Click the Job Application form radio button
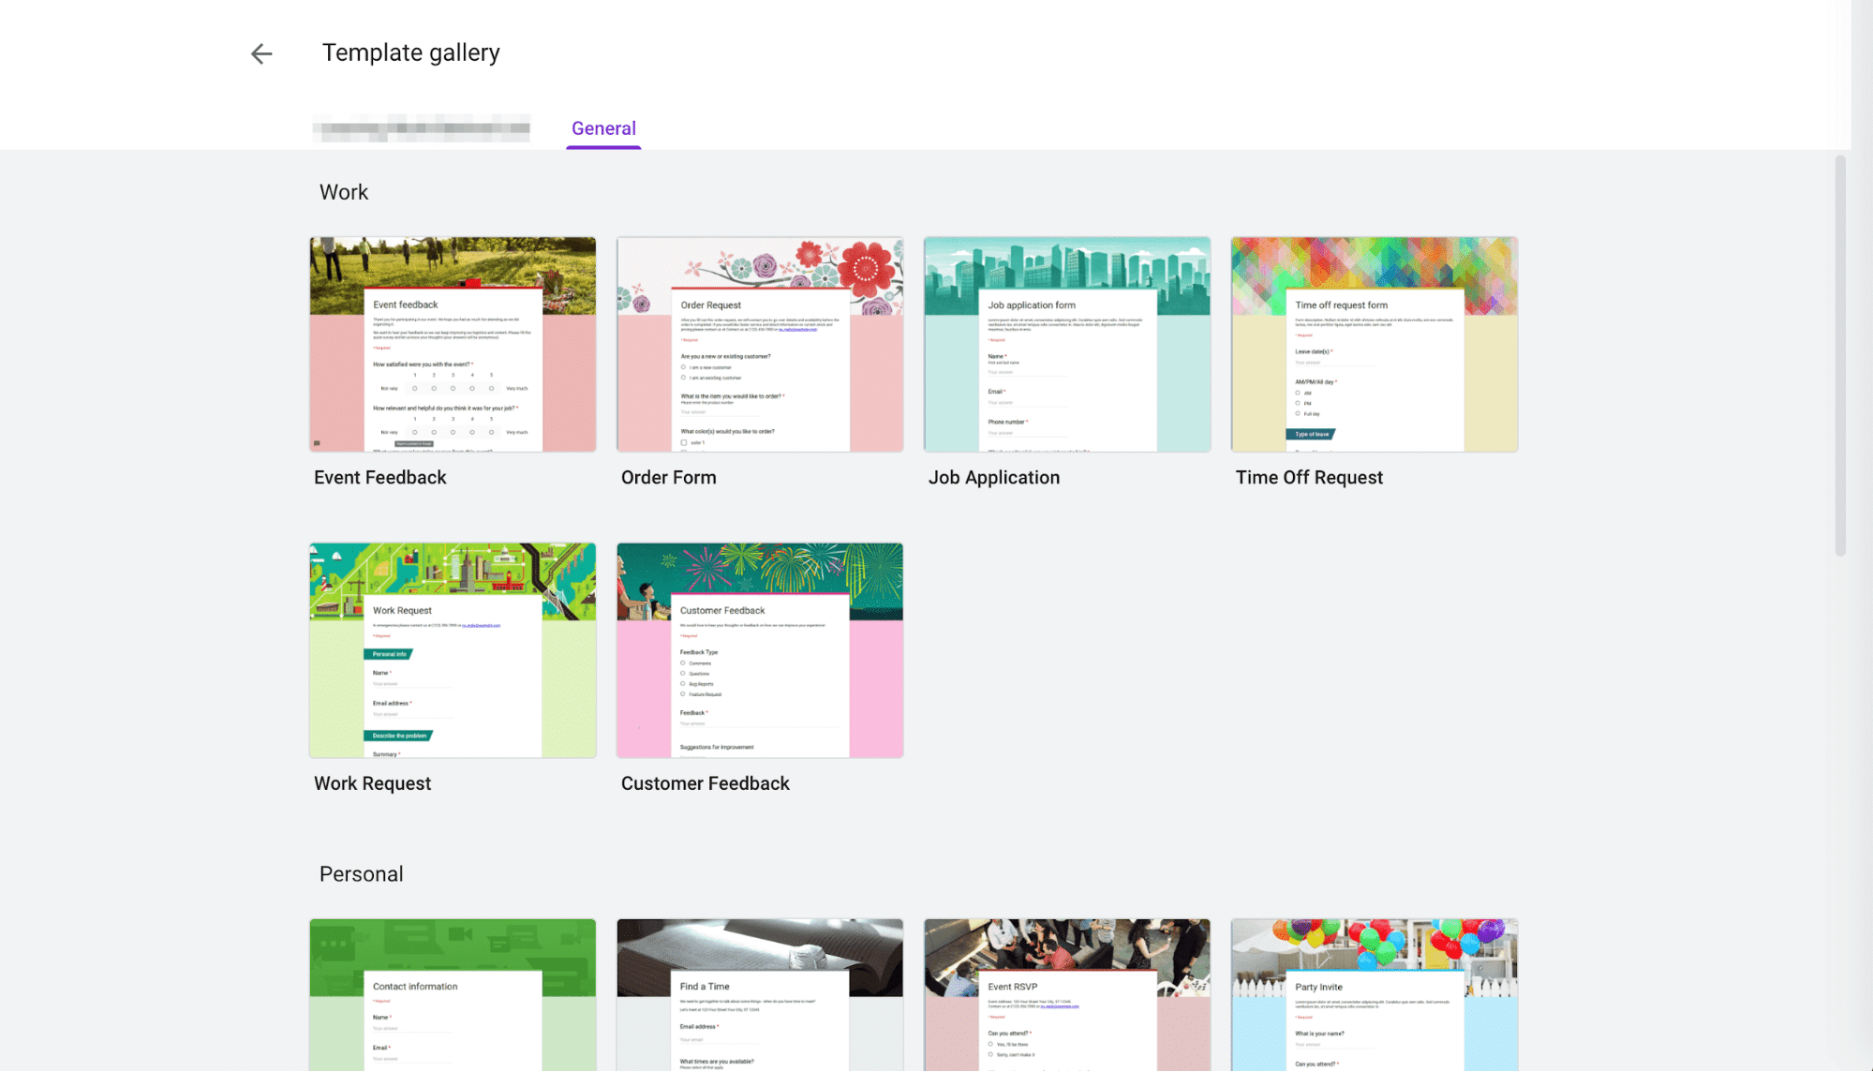The width and height of the screenshot is (1873, 1072). coord(1066,344)
